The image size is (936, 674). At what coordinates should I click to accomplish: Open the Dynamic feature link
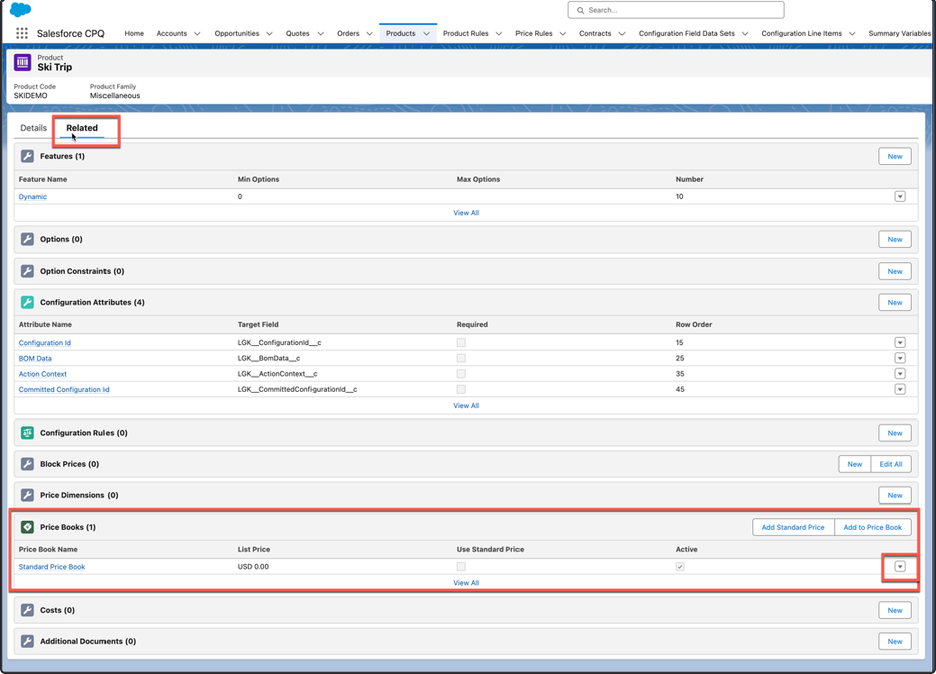32,196
